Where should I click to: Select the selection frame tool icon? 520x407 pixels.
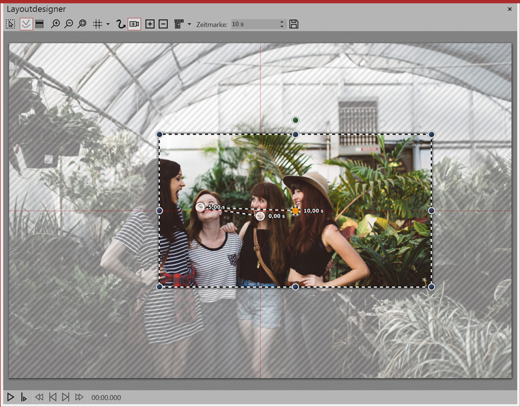pos(10,24)
